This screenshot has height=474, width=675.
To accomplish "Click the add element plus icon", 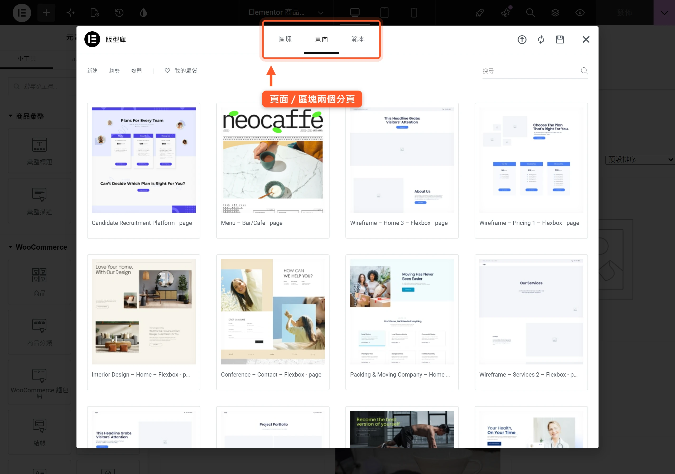I will tap(46, 13).
